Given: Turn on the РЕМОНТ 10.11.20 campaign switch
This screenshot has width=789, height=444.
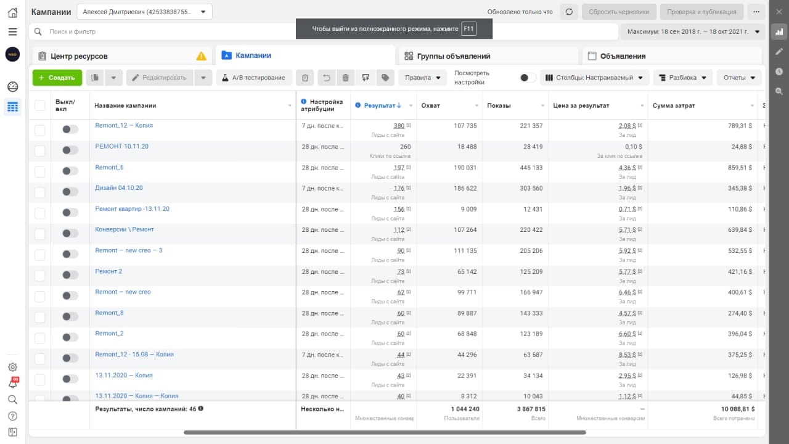Looking at the screenshot, I should (70, 150).
